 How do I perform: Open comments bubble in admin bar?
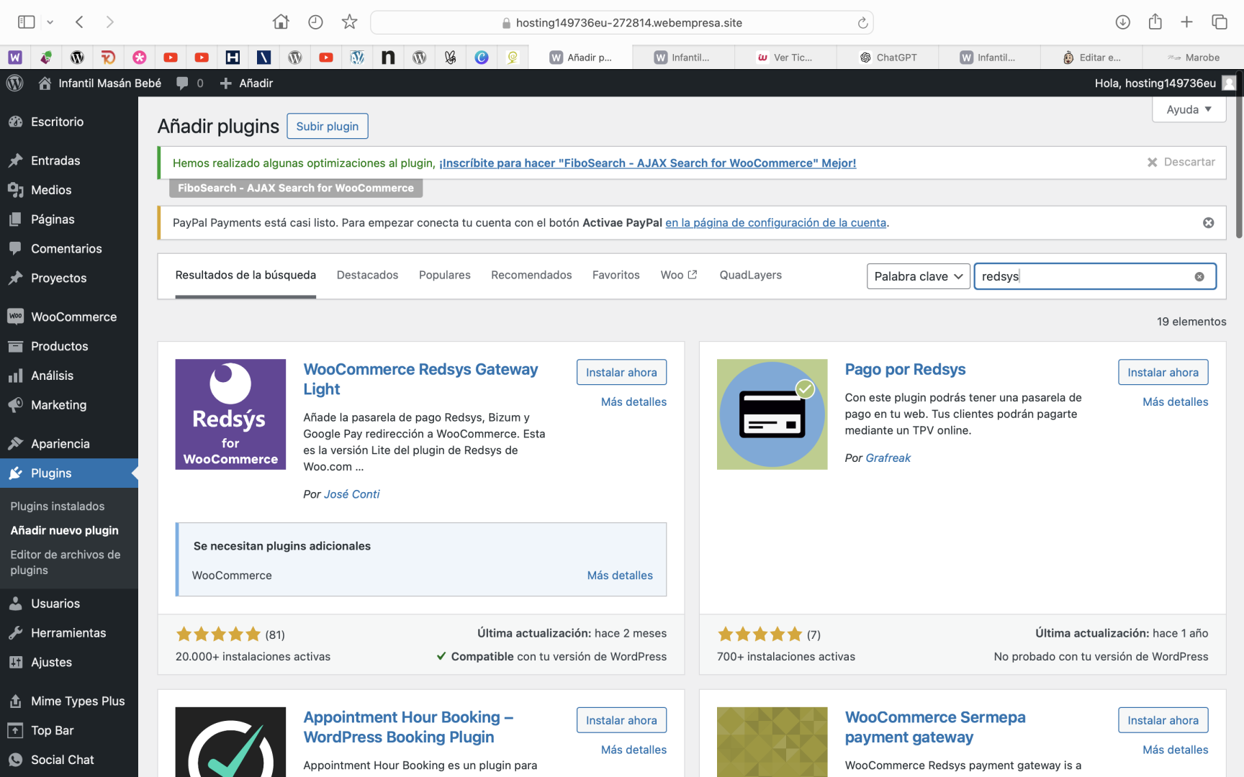click(189, 83)
